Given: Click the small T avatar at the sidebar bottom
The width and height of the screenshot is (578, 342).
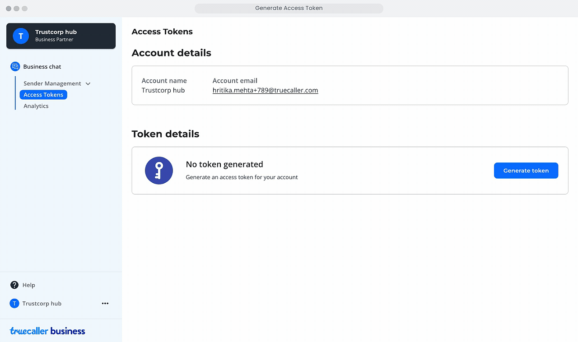Looking at the screenshot, I should [x=14, y=304].
